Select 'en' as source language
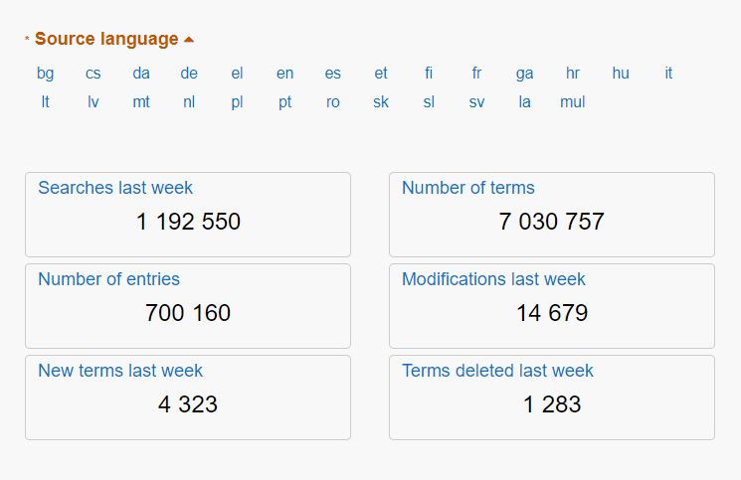Image resolution: width=741 pixels, height=480 pixels. pos(285,74)
